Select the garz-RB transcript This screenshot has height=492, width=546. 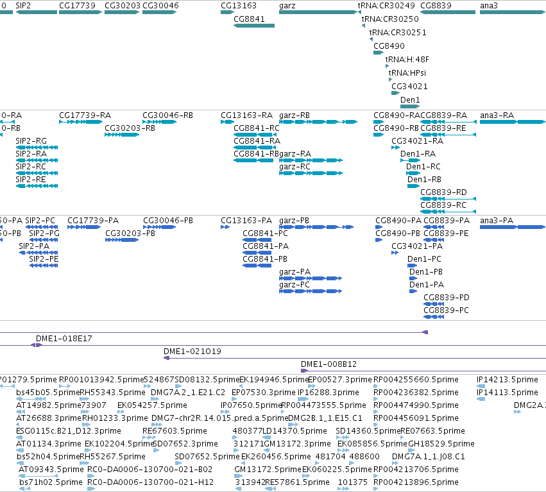coord(318,122)
